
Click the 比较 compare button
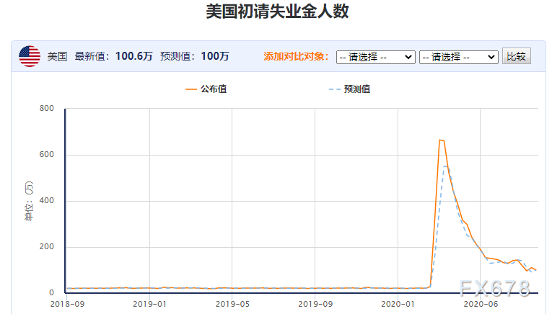pyautogui.click(x=517, y=56)
